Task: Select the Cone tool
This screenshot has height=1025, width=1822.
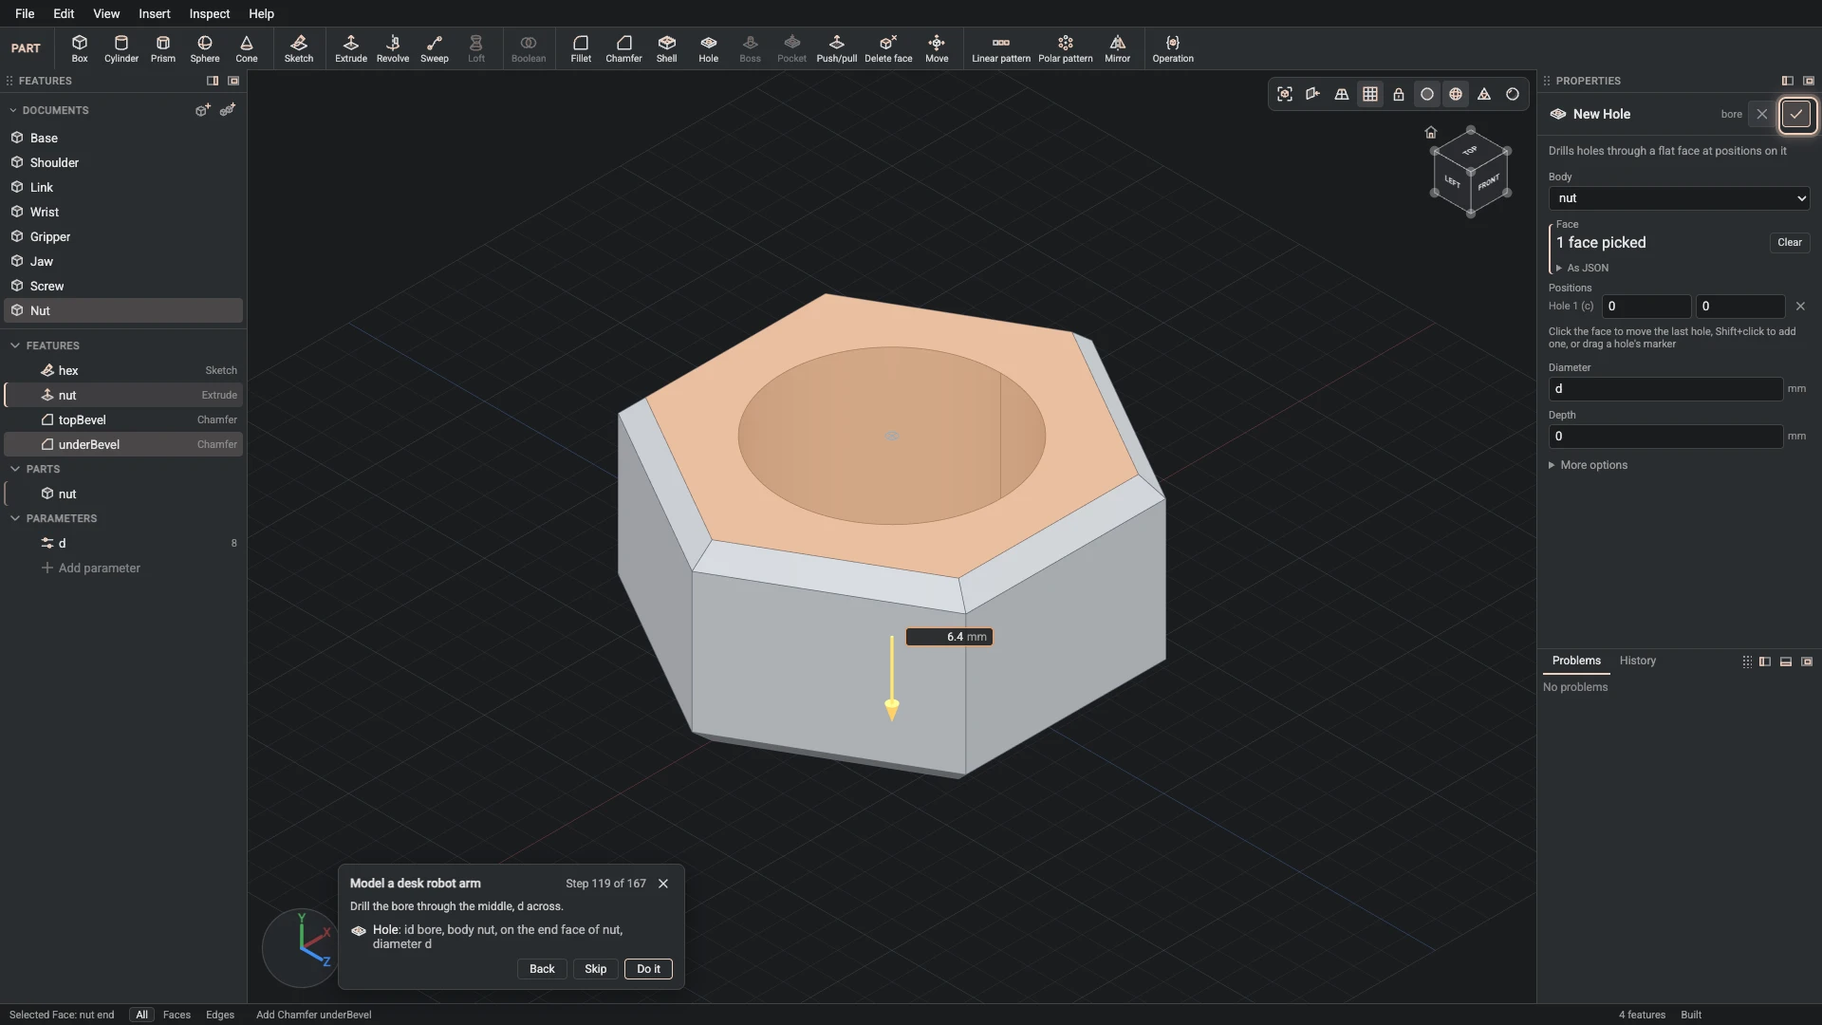Action: (247, 48)
